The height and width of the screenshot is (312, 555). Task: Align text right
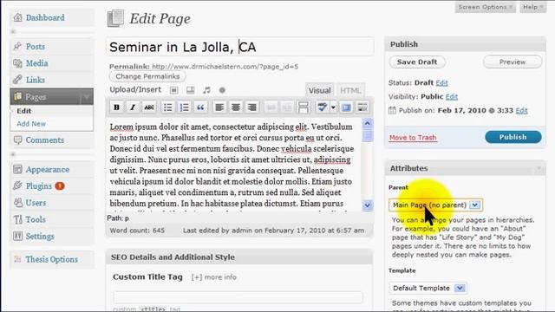coord(252,107)
